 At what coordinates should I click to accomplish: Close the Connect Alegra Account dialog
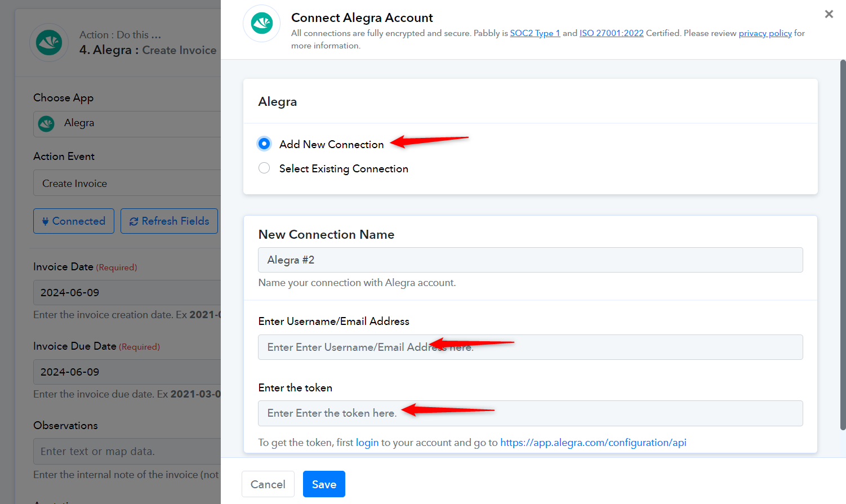(829, 14)
